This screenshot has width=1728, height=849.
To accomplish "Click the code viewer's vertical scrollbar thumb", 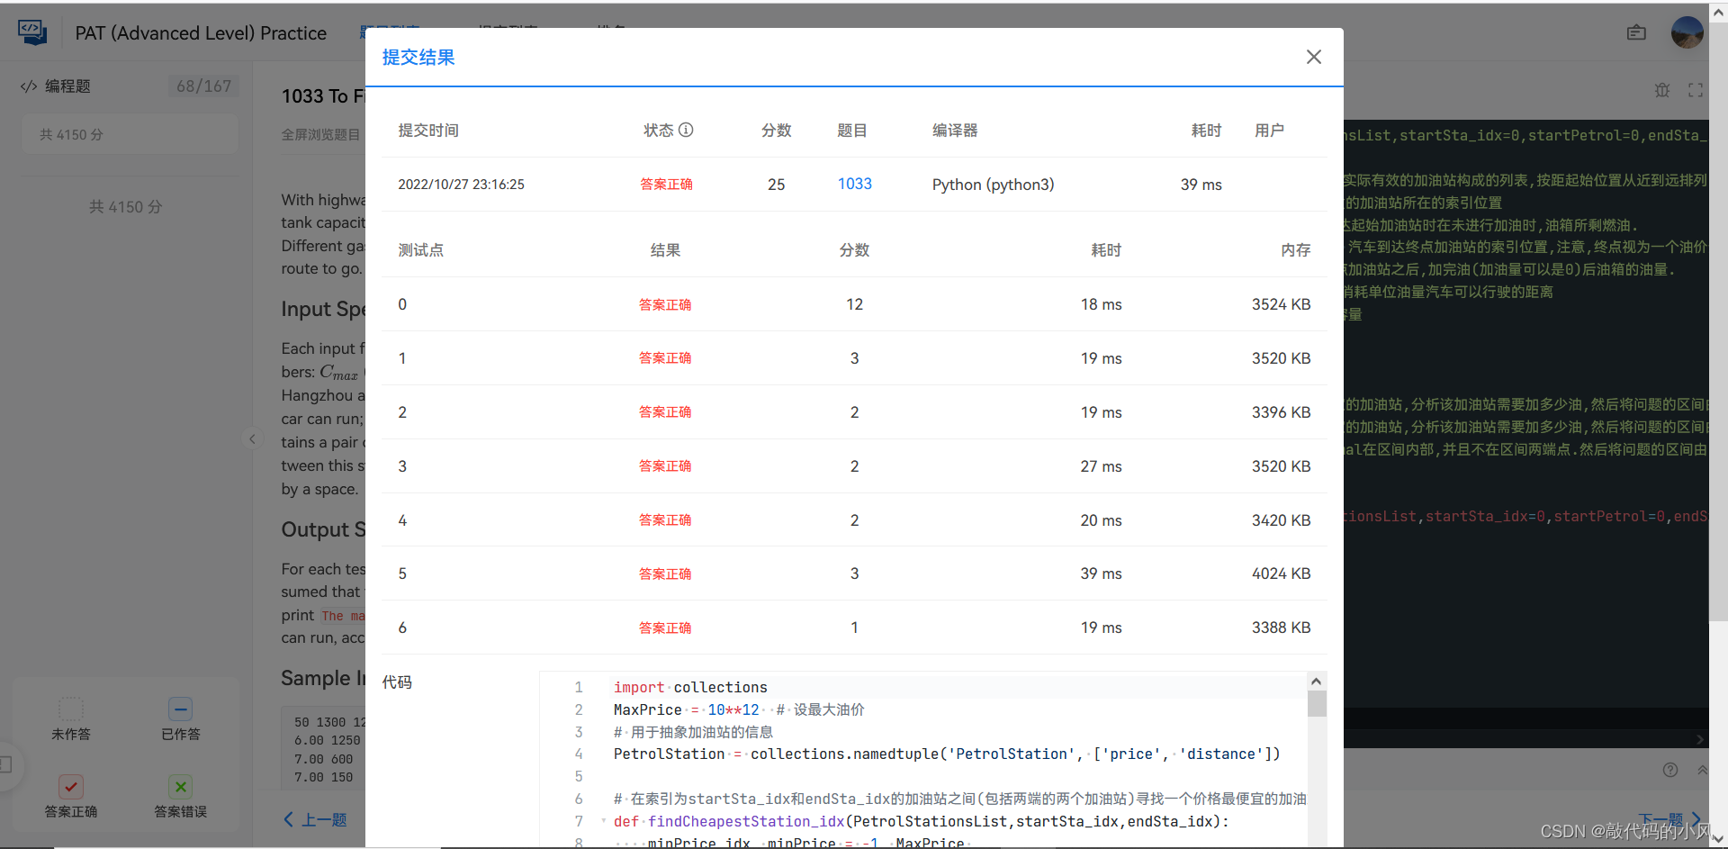I will 1317,703.
